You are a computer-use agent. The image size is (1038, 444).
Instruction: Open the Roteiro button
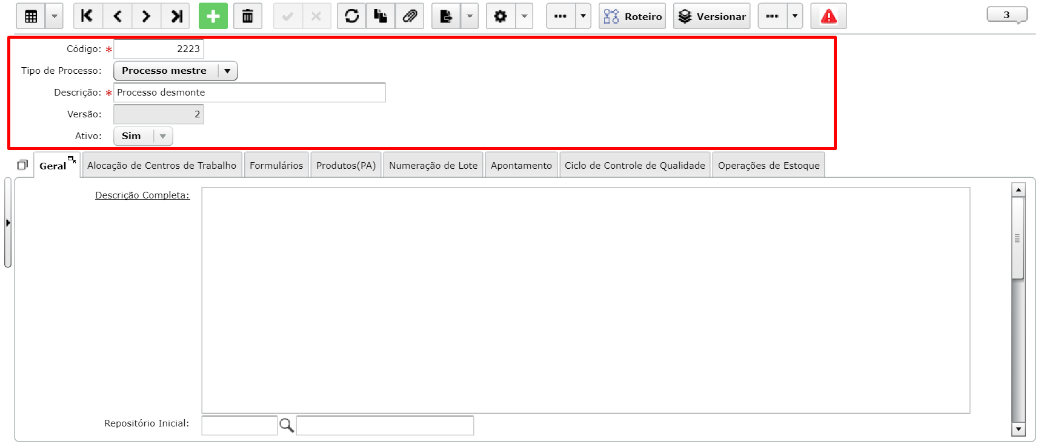633,16
